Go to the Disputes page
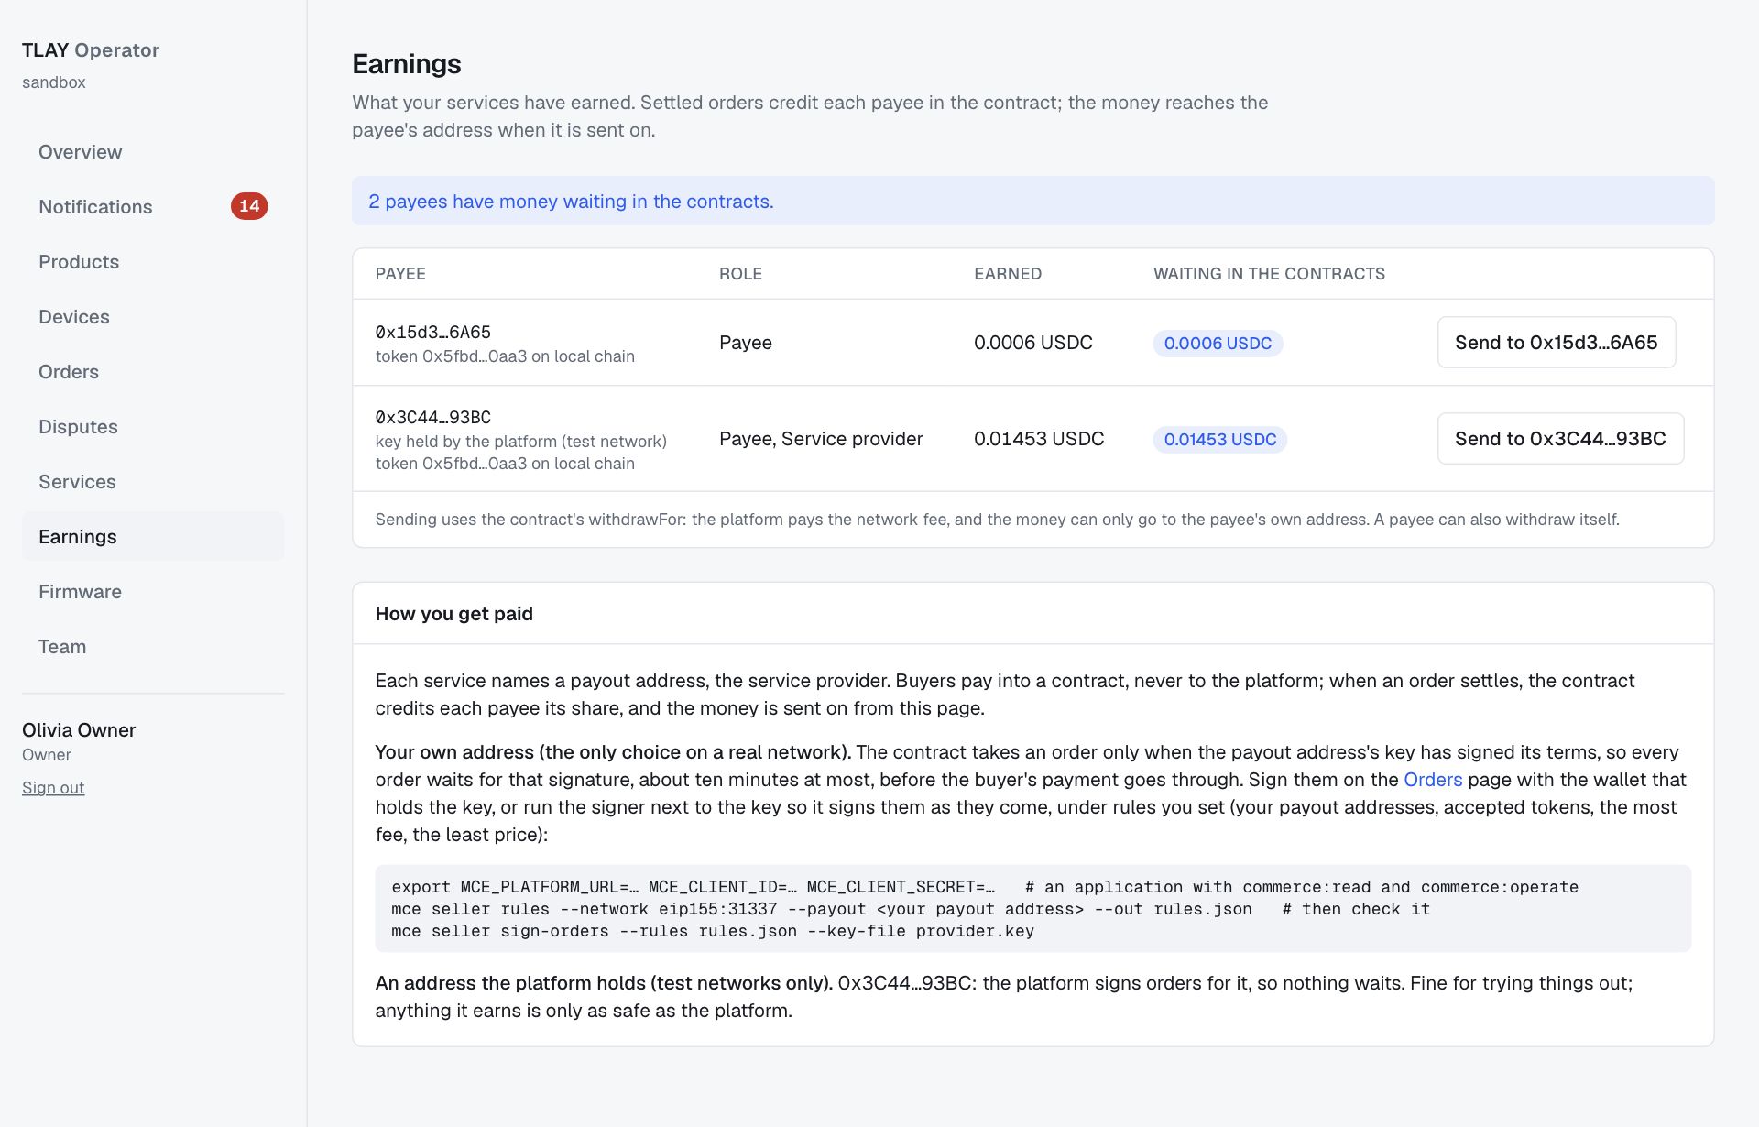The image size is (1759, 1127). coord(153,427)
